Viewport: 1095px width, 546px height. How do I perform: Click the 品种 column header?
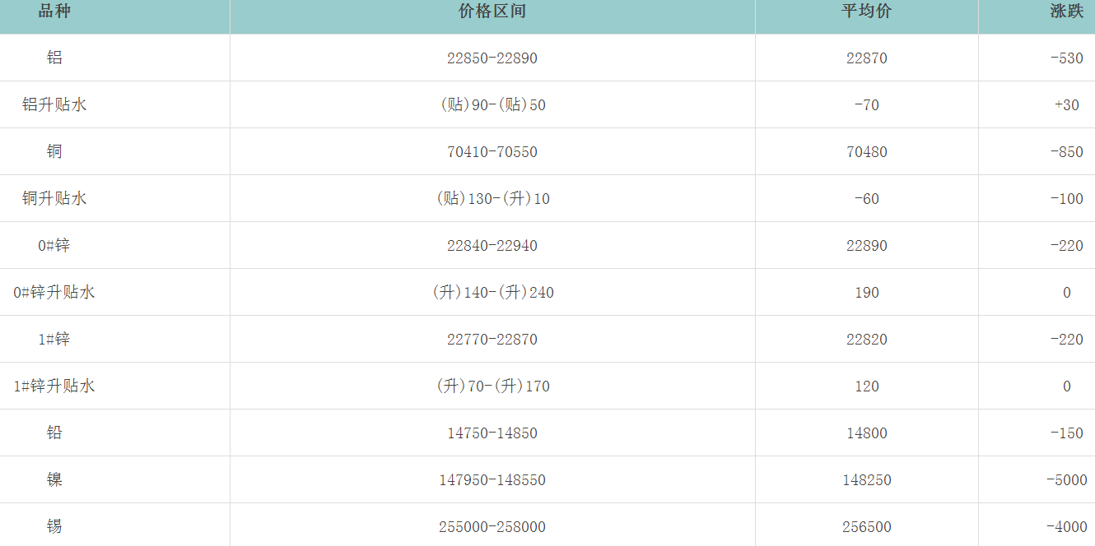coord(54,12)
